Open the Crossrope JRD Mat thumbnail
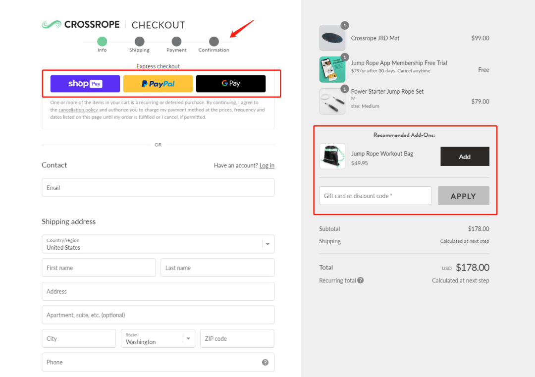This screenshot has height=377, width=535. point(332,38)
